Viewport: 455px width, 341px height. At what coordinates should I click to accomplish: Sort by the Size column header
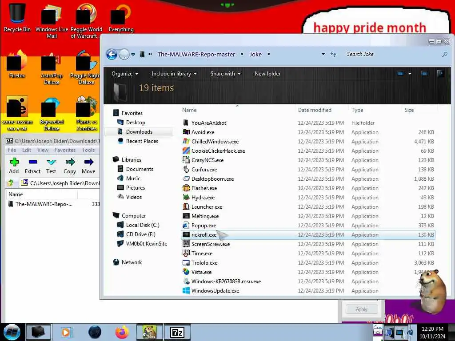(409, 110)
